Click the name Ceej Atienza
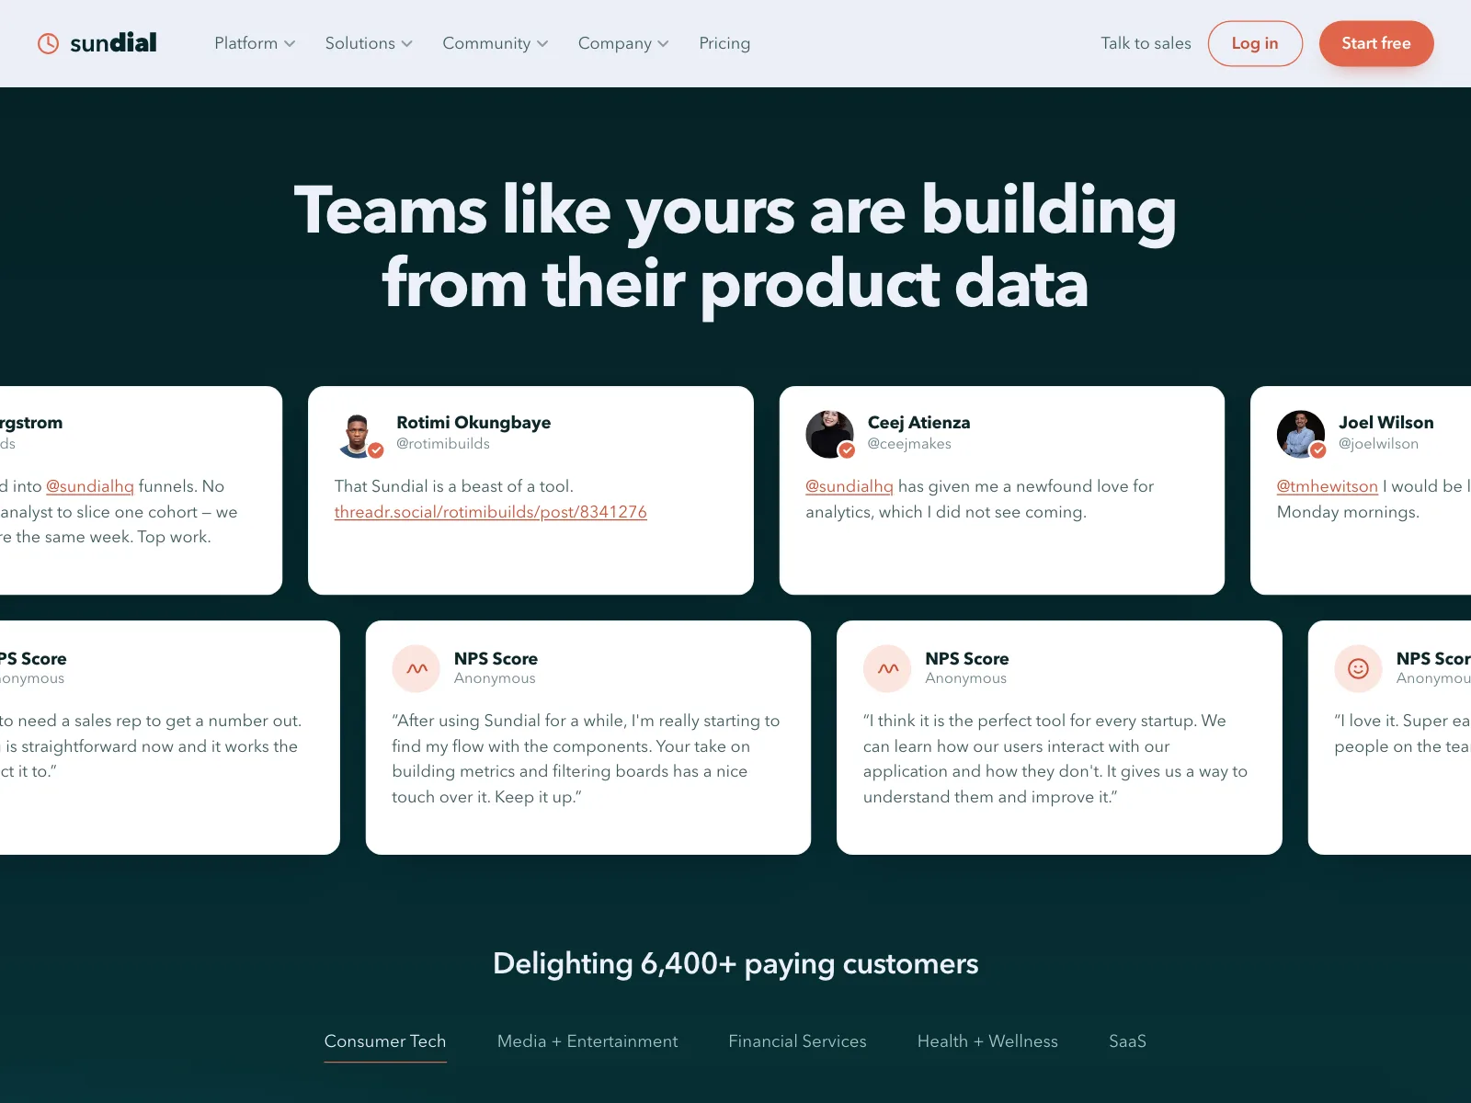Viewport: 1471px width, 1103px height. point(918,423)
